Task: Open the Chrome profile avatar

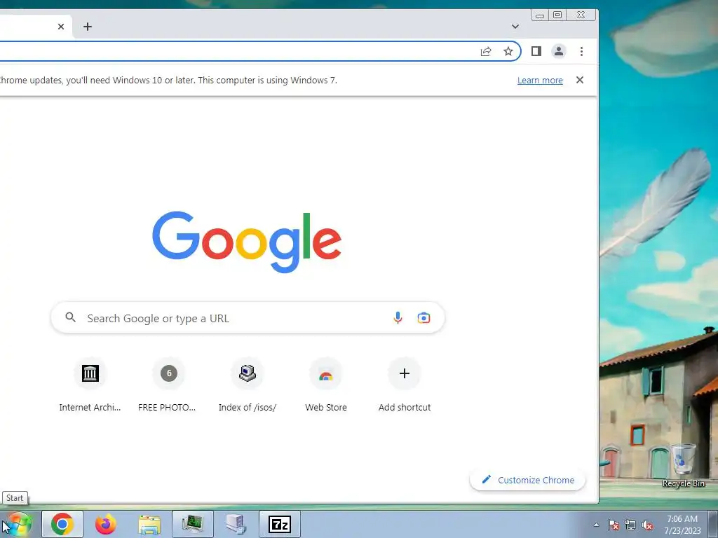Action: (559, 51)
